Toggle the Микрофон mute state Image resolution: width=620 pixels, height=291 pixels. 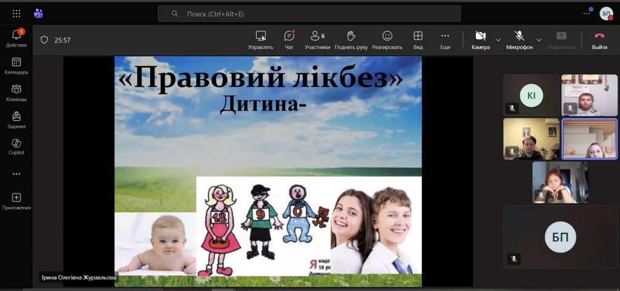tap(519, 41)
